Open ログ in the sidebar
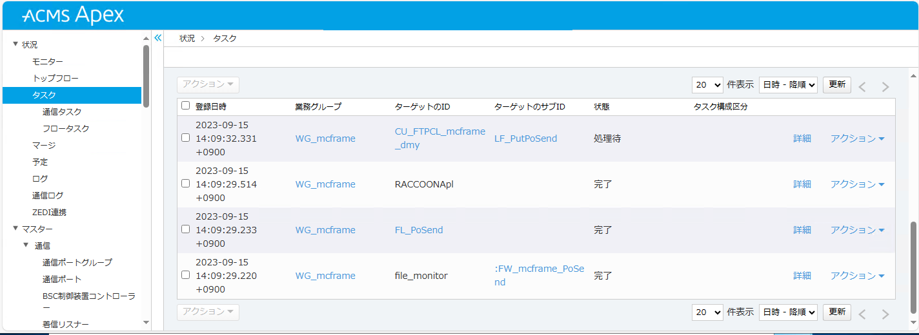The width and height of the screenshot is (919, 335). pyautogui.click(x=40, y=179)
